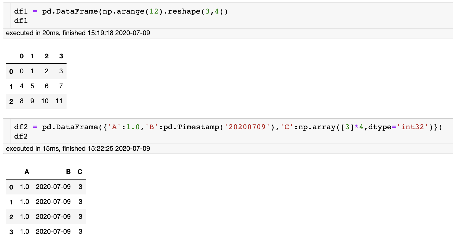Image resolution: width=453 pixels, height=239 pixels.
Task: Click 'executed in 15ms' status text
Action: point(78,149)
